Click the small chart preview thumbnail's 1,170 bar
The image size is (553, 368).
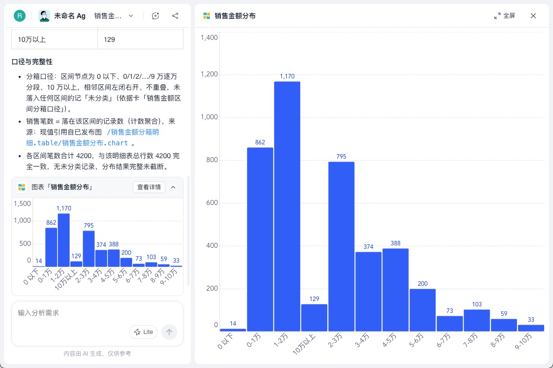64,240
